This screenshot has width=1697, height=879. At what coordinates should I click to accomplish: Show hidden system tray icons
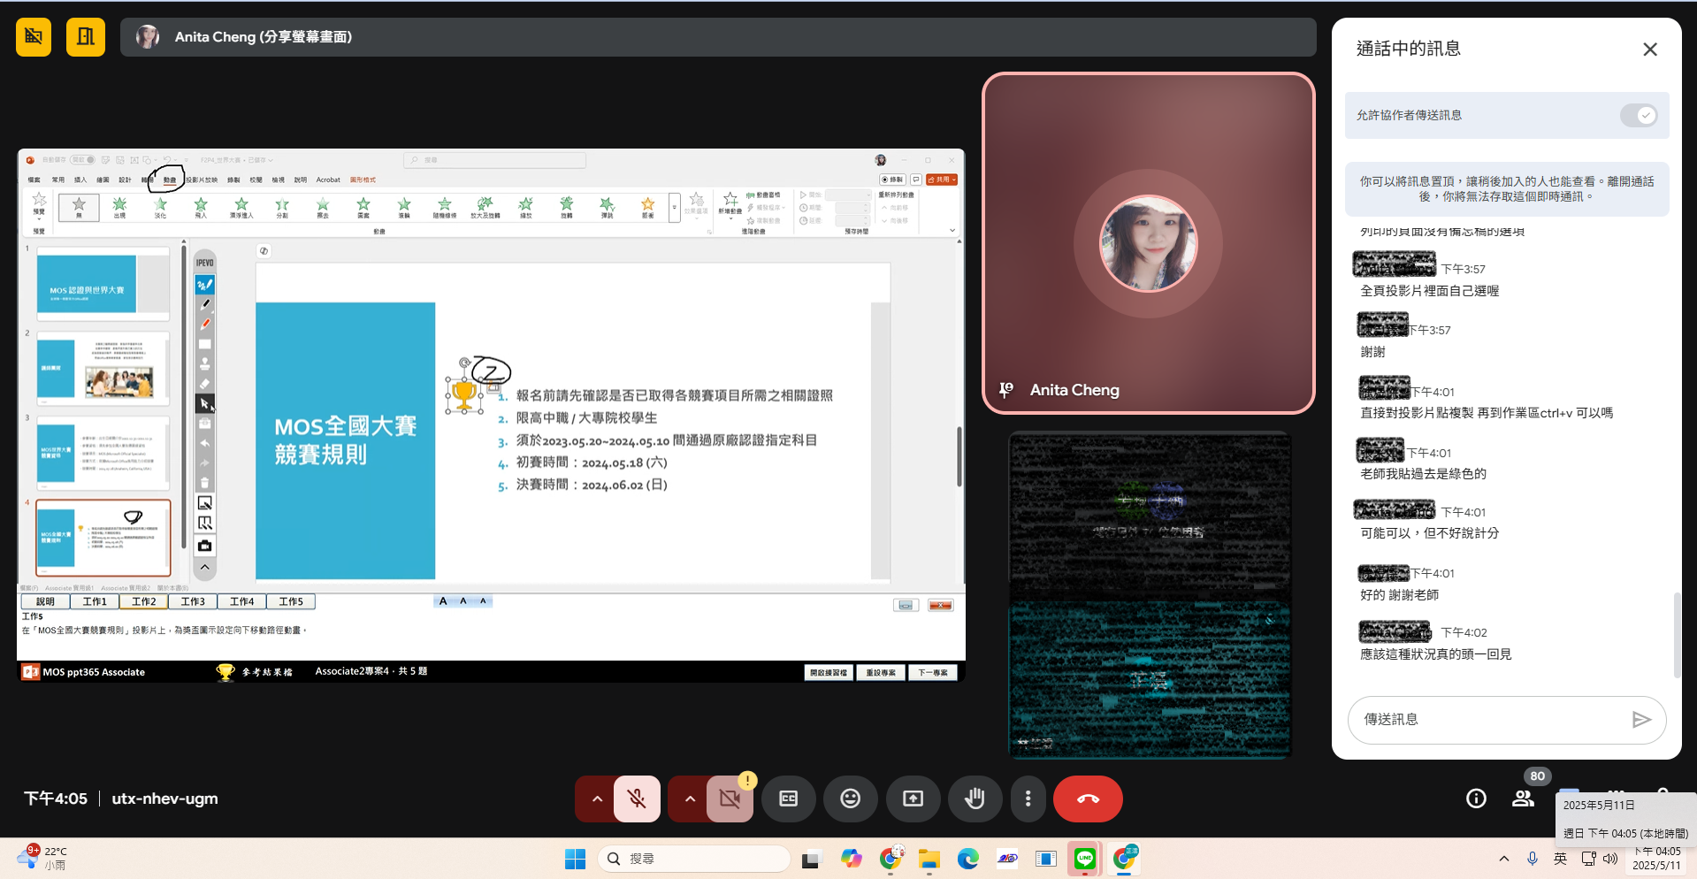coord(1503,859)
